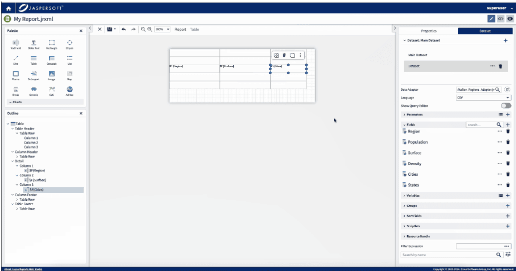Image resolution: width=516 pixels, height=271 pixels.
Task: Click the Save icon in toolbar
Action: pyautogui.click(x=110, y=29)
